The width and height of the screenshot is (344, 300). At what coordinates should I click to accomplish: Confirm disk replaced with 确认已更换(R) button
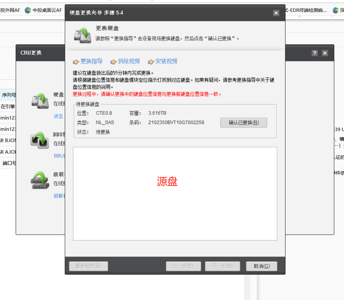[x=244, y=123]
